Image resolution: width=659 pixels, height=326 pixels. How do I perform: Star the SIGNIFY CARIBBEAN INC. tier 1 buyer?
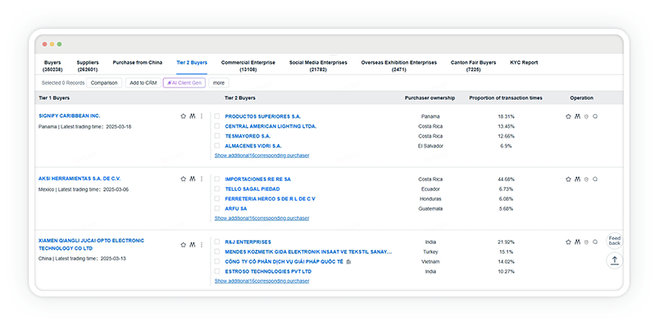point(184,116)
